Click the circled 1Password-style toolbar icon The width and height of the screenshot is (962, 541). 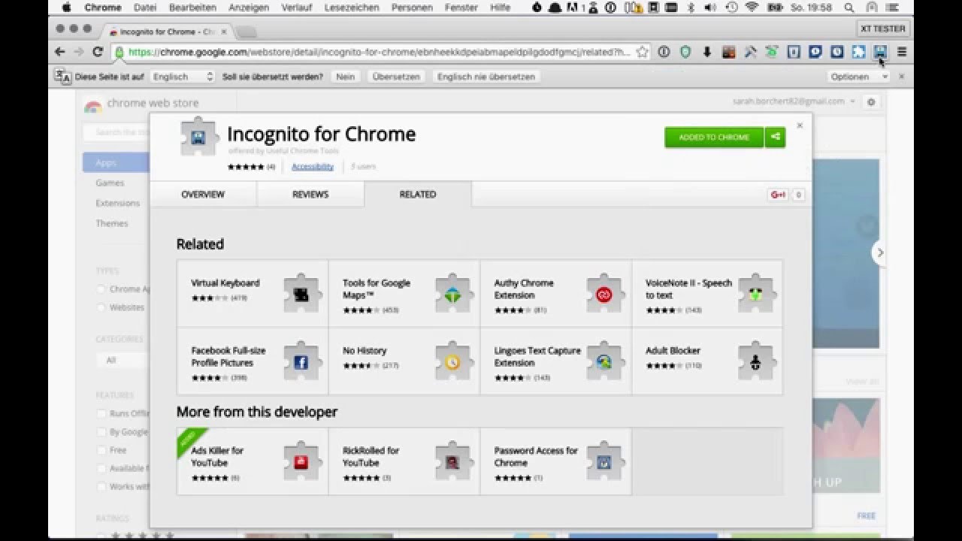coord(664,52)
